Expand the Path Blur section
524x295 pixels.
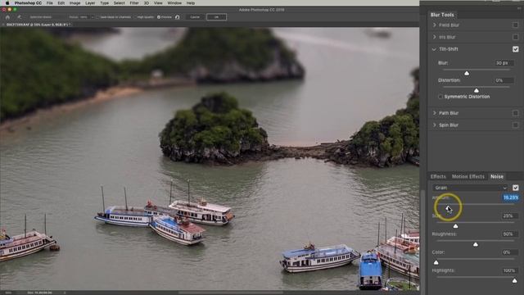(x=434, y=113)
